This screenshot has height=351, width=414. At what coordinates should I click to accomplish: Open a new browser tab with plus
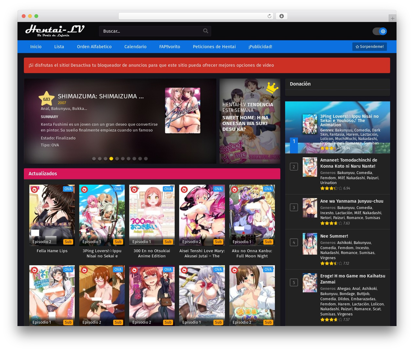pos(392,18)
